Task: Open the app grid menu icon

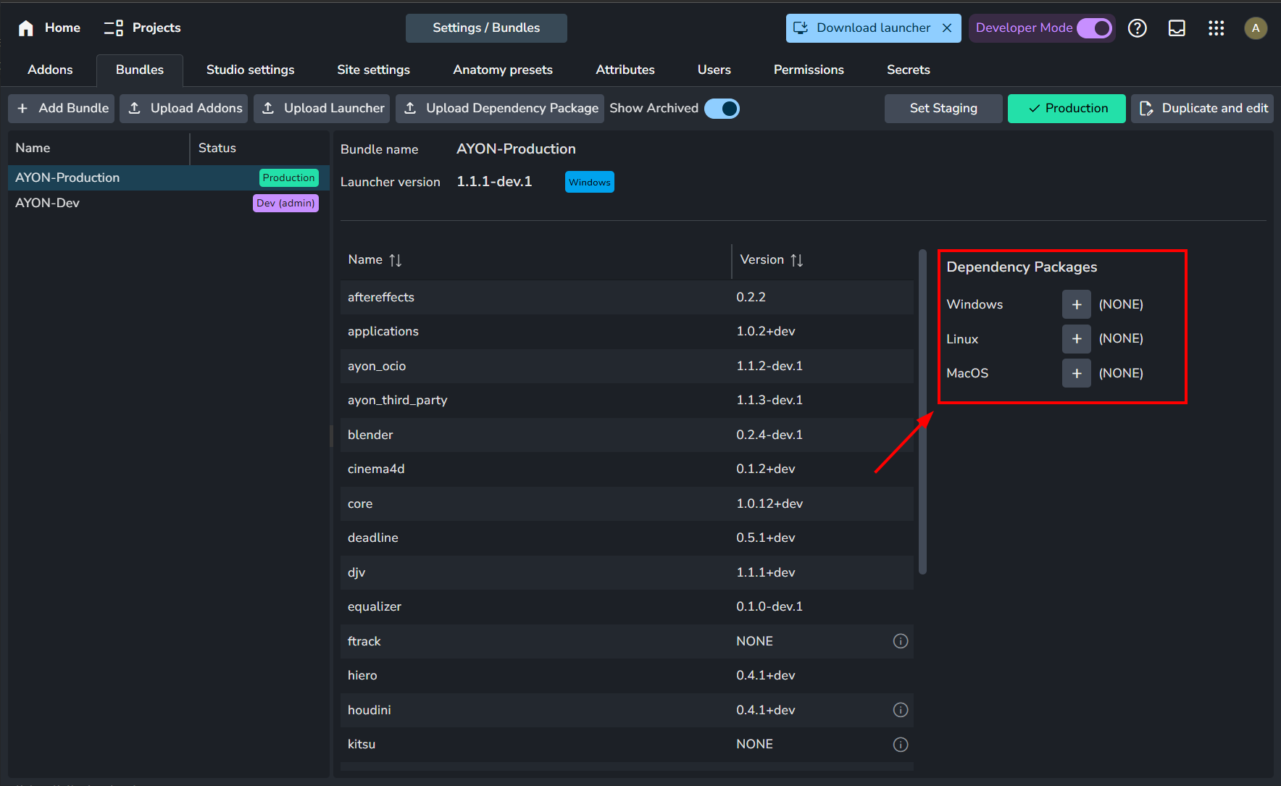Action: [1216, 28]
